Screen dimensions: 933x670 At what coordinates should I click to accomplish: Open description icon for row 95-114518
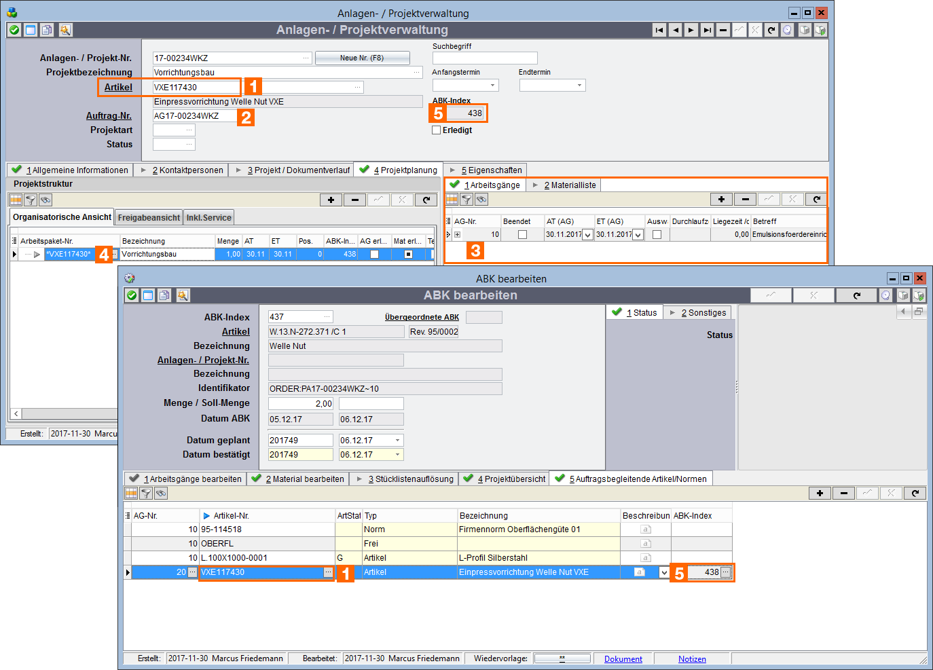pos(646,529)
